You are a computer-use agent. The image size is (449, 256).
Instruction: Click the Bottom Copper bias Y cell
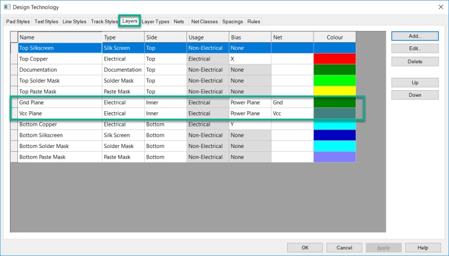[250, 124]
